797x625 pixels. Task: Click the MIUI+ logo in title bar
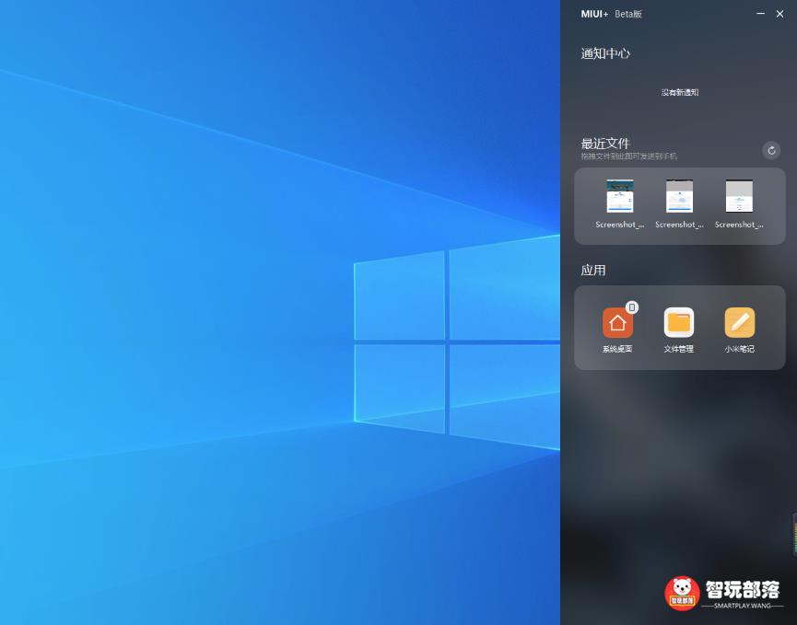pos(595,14)
